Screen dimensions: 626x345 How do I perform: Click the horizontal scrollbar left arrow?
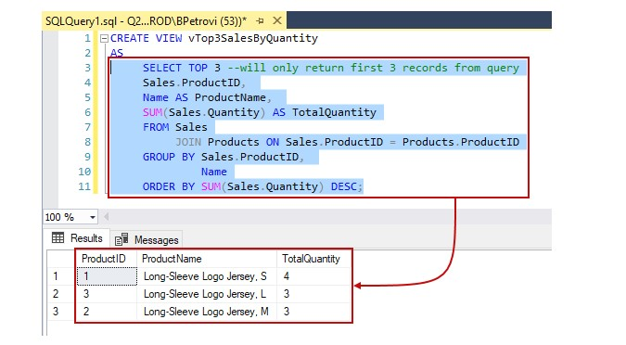pos(107,217)
